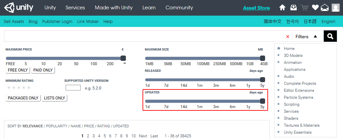Image resolution: width=343 pixels, height=139 pixels.
Task: Jump to Last results page
Action: [x=154, y=136]
